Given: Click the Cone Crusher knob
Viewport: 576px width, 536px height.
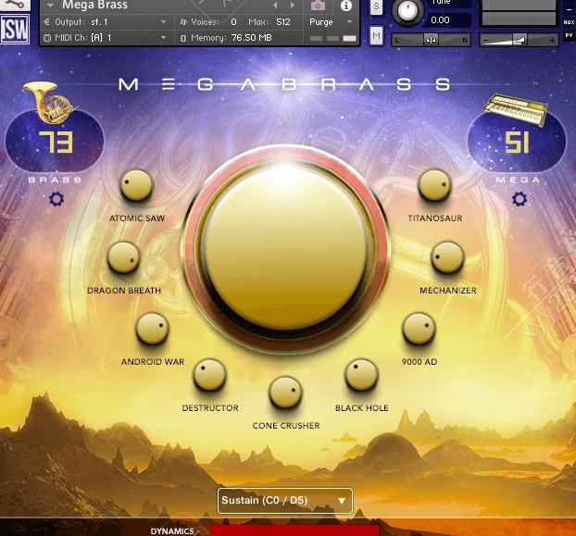Looking at the screenshot, I should tap(286, 393).
